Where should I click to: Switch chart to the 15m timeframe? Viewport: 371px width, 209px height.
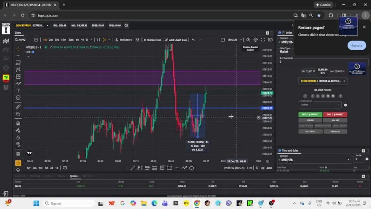pyautogui.click(x=64, y=40)
